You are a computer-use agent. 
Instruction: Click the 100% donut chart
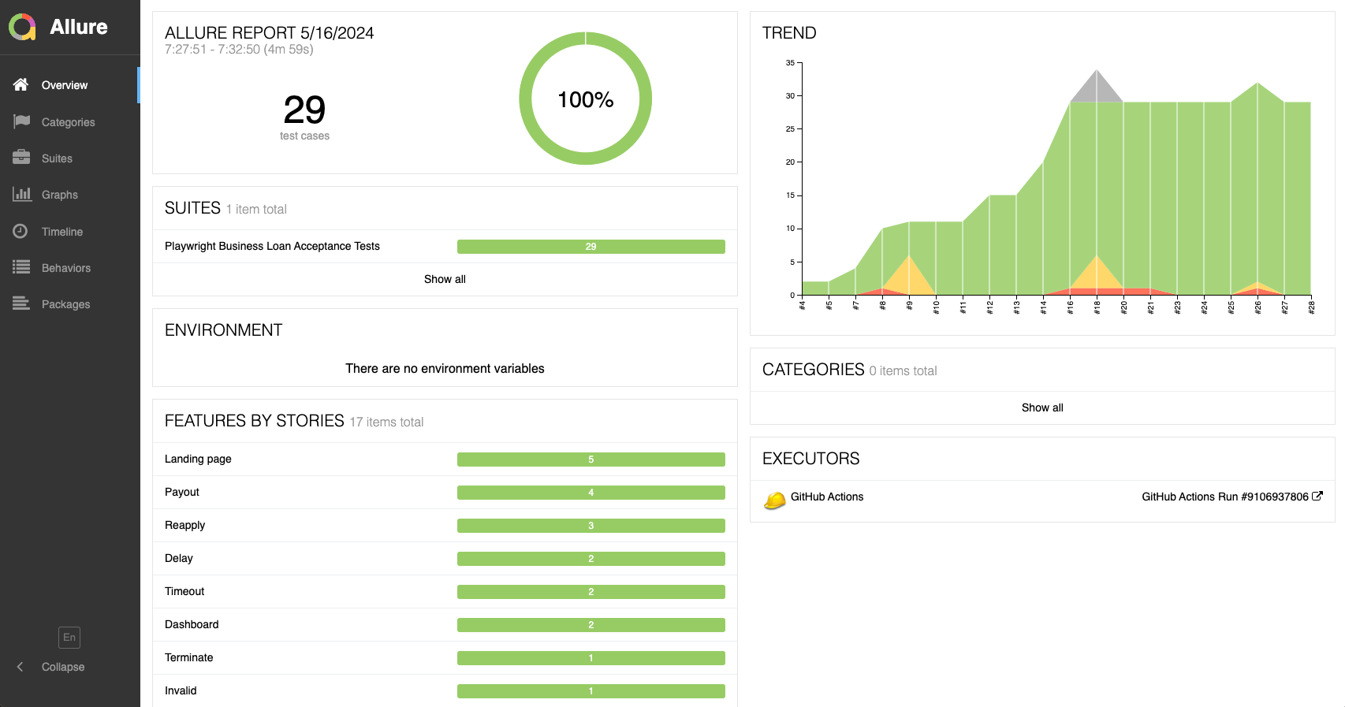pyautogui.click(x=585, y=99)
